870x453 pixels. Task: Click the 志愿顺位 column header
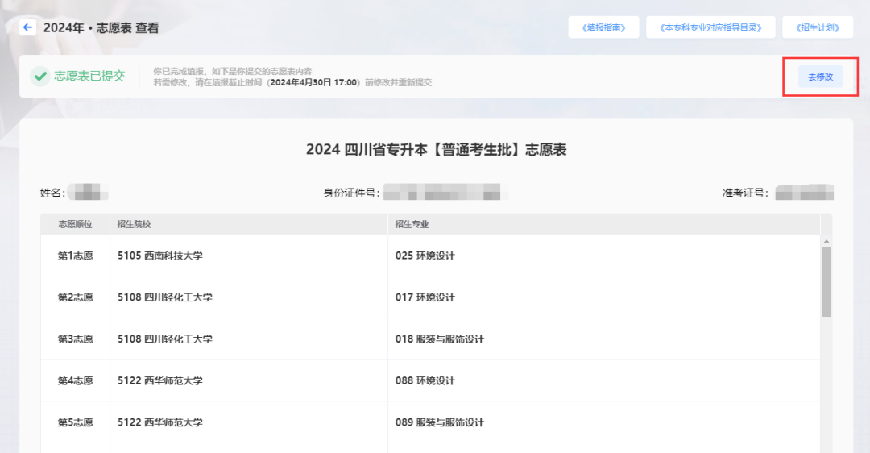coord(75,224)
